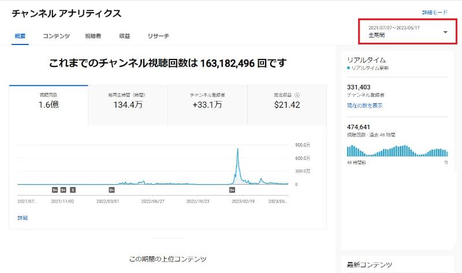Click the 8 video marker on timeline
Screen dimensions: 462x273
(x=73, y=190)
